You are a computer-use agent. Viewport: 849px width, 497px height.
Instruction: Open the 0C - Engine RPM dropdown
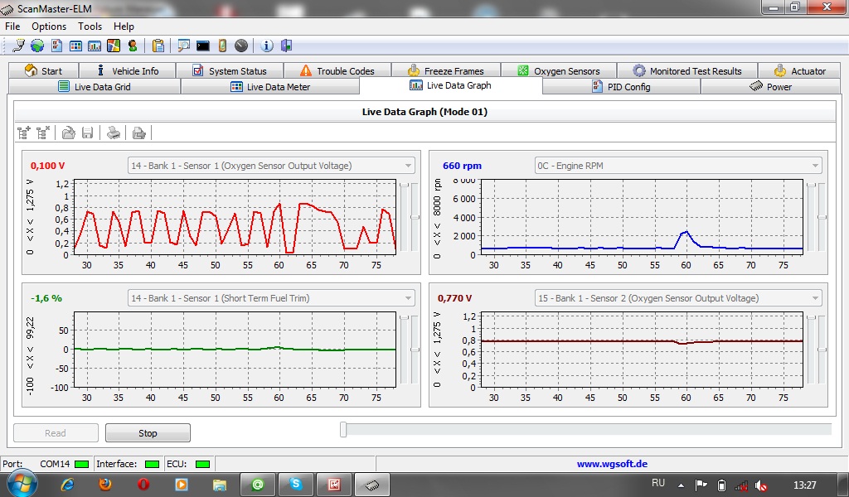coord(816,166)
